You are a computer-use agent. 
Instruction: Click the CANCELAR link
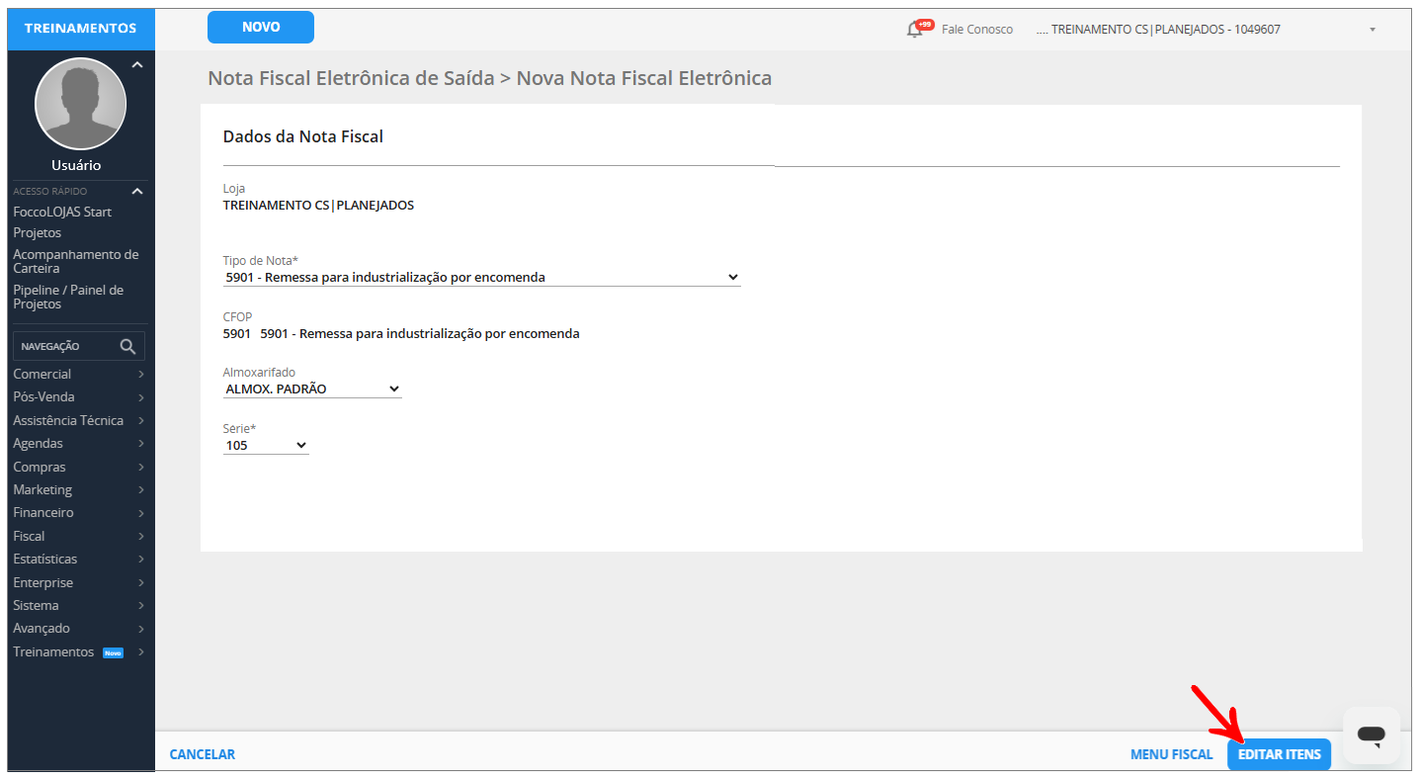pos(203,754)
